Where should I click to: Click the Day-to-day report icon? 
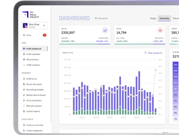(24, 84)
